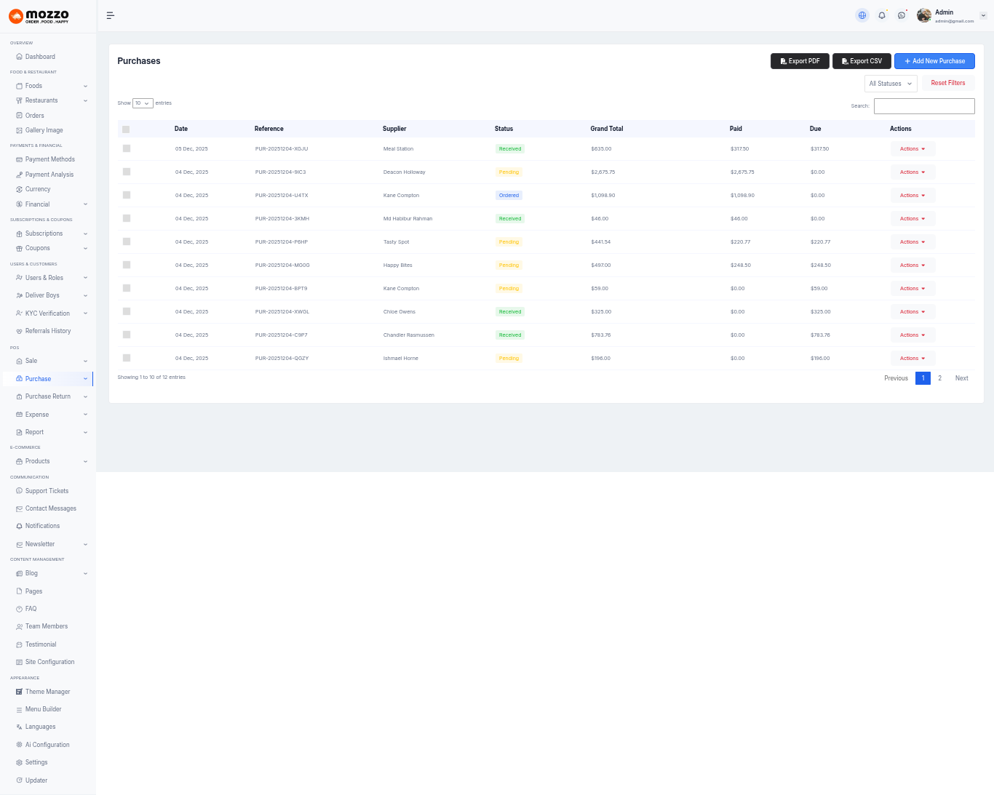Click the hamburger sidebar toggle icon
Viewport: 994px width, 795px height.
[x=111, y=15]
